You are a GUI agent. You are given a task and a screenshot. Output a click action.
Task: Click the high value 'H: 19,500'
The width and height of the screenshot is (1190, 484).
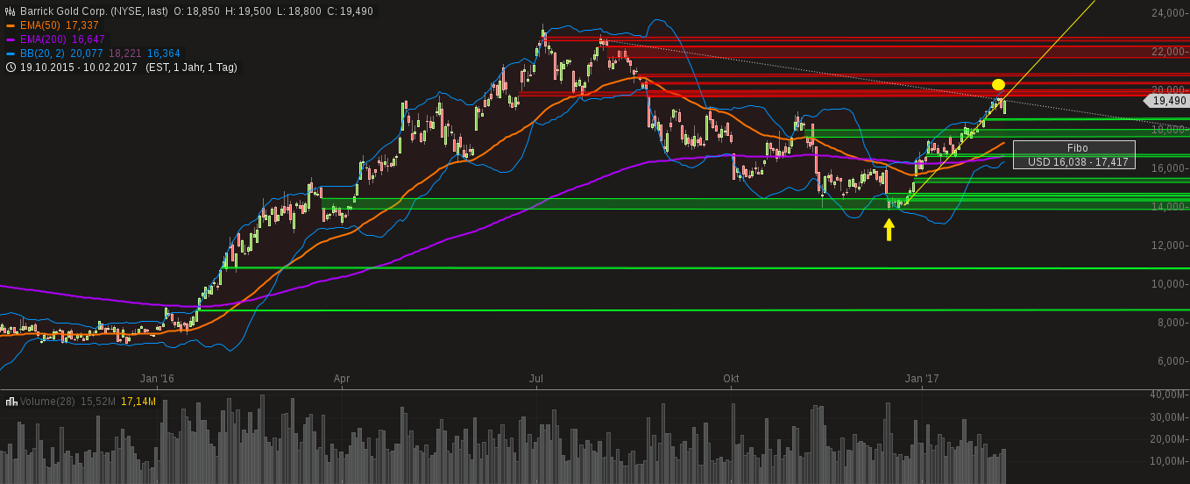click(x=249, y=11)
